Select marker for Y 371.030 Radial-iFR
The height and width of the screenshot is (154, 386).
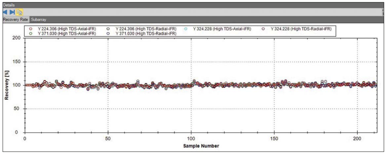point(108,33)
